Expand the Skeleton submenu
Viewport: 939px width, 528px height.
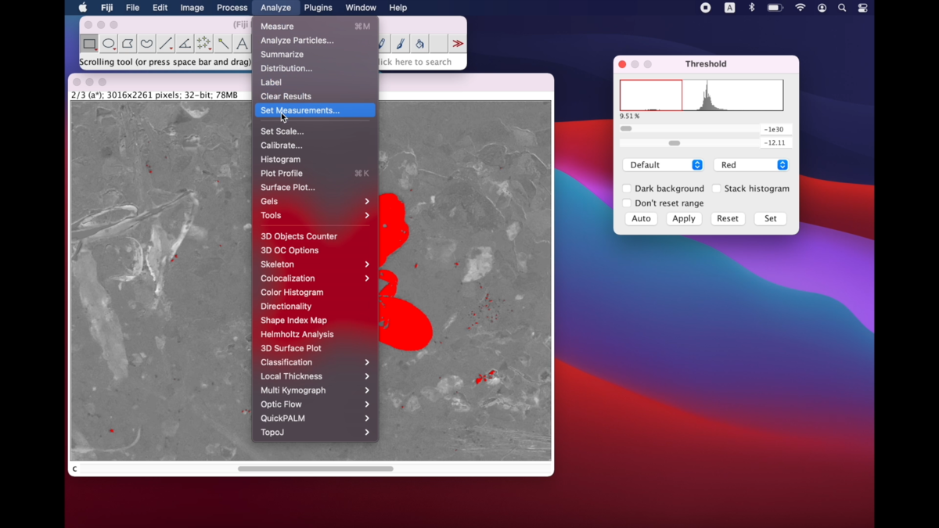(315, 264)
